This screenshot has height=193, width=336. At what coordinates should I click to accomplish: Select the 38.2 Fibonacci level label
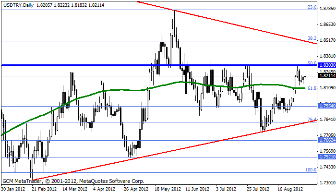(x=312, y=38)
